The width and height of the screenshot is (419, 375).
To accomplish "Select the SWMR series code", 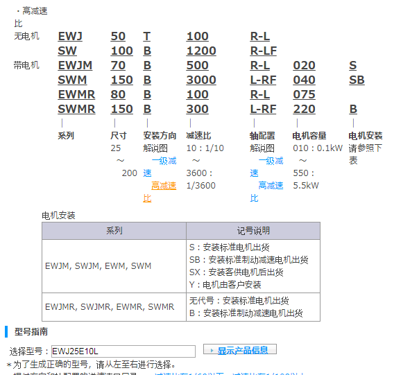I will (76, 109).
